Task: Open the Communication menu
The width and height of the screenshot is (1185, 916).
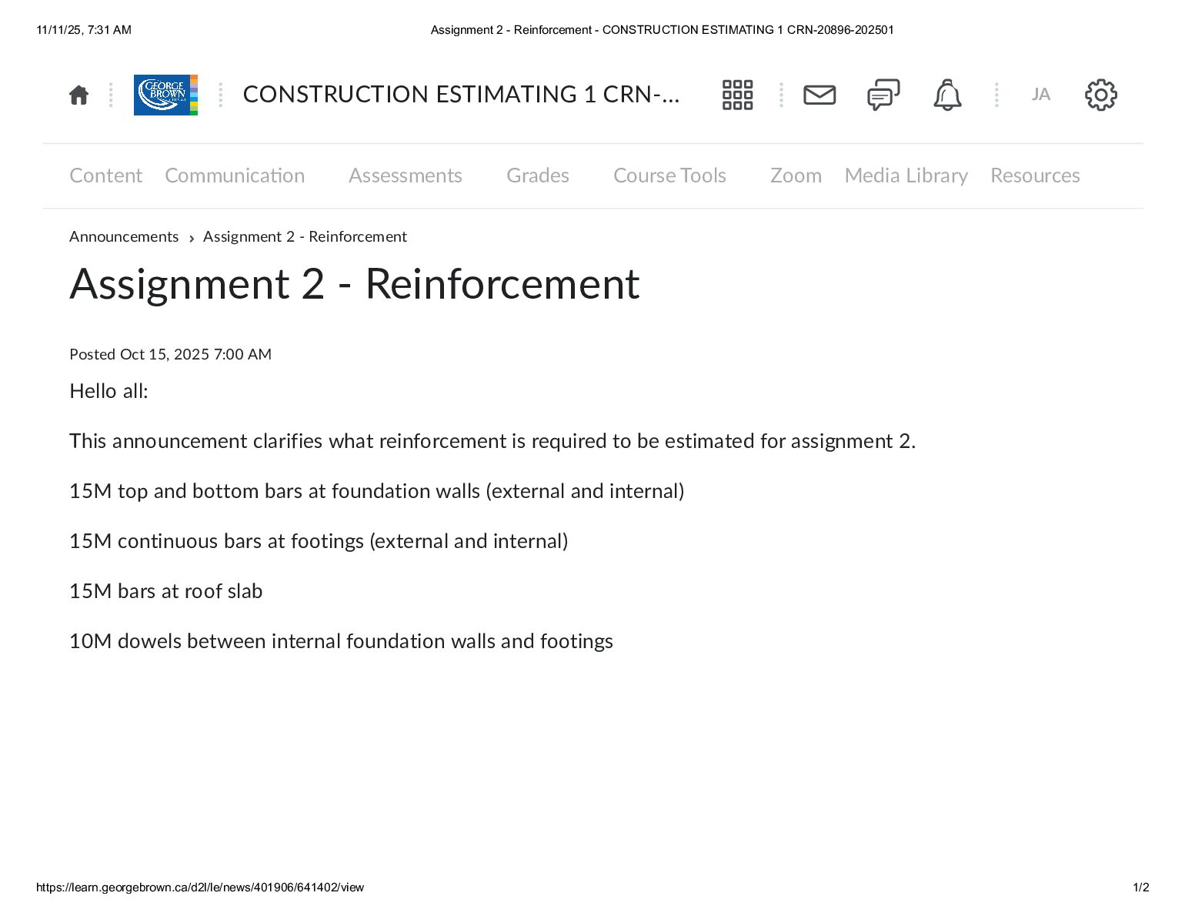Action: click(235, 176)
